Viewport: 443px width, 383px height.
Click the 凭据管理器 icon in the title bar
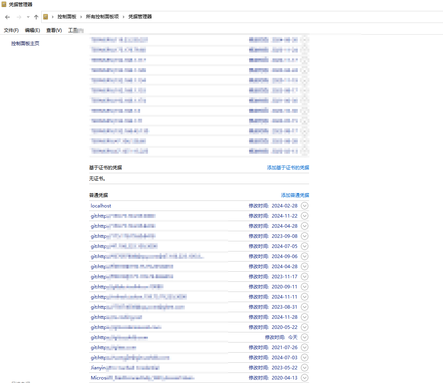4,4
